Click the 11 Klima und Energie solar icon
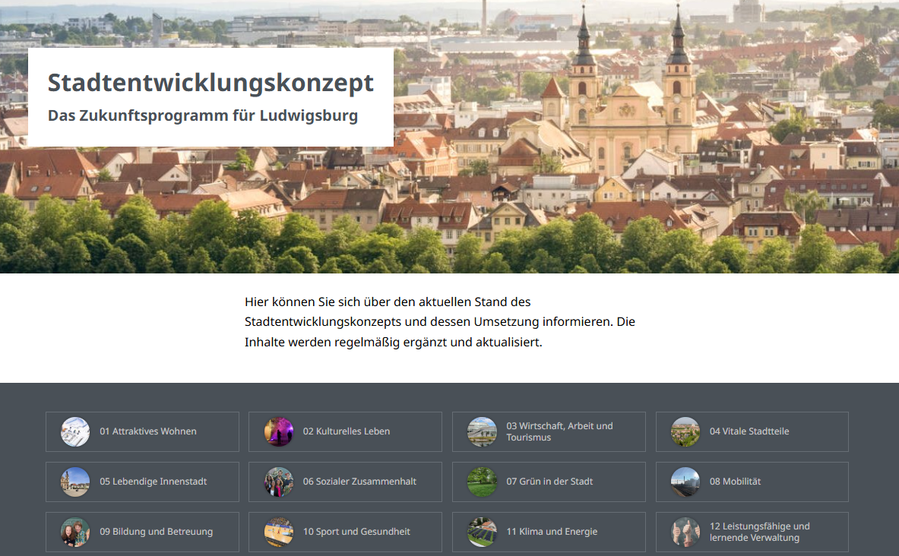The image size is (899, 556). [x=482, y=532]
